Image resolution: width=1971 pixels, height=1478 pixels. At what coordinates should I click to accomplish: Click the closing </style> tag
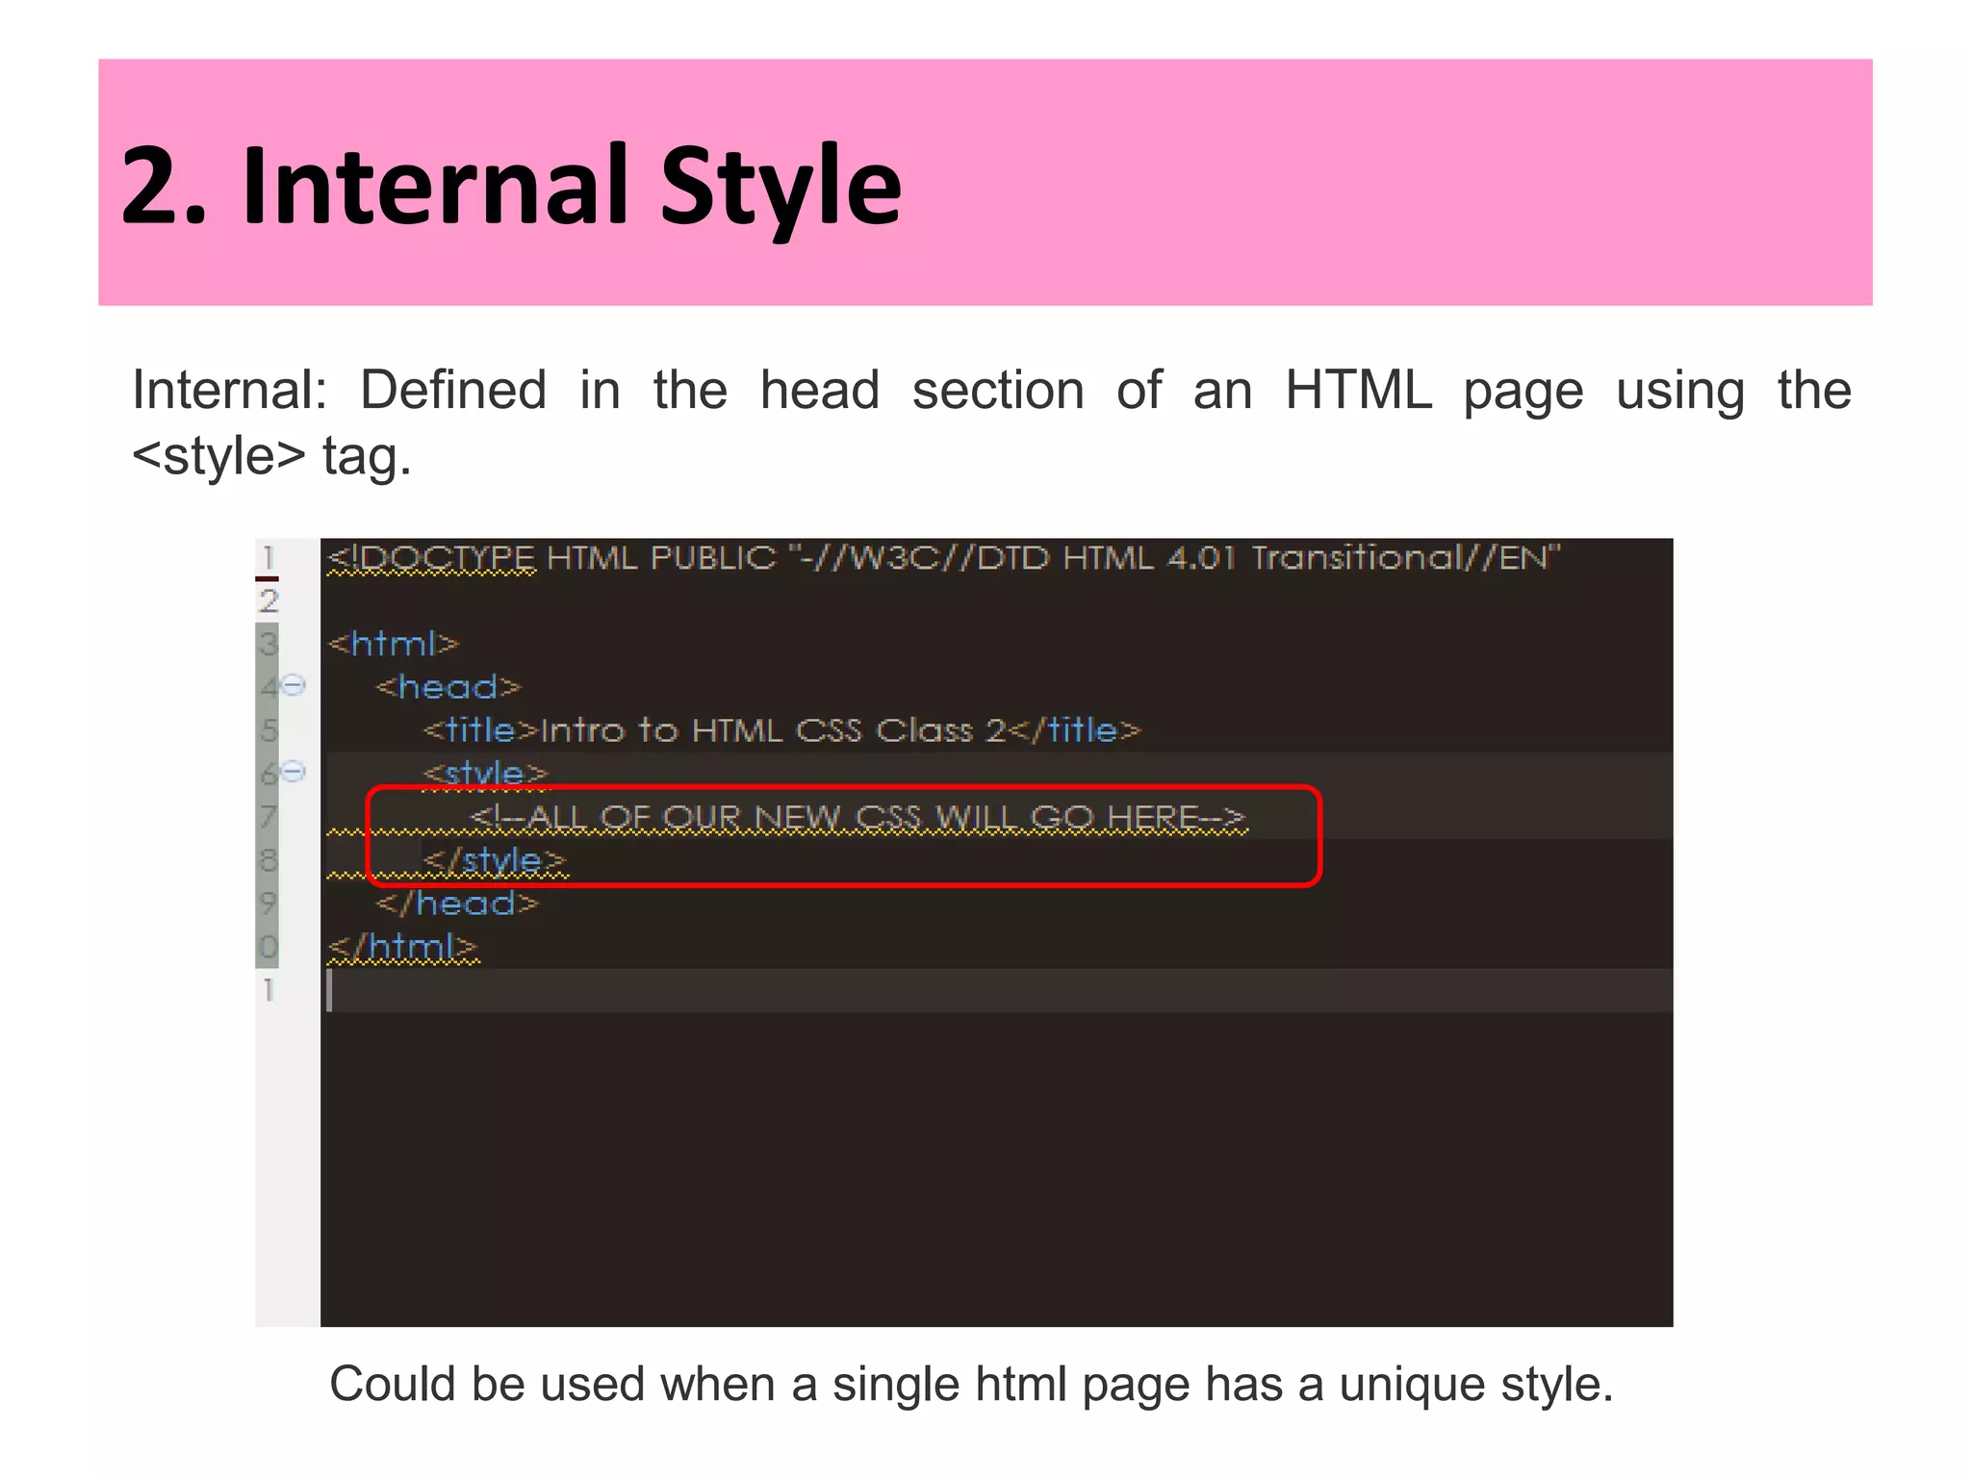point(496,860)
